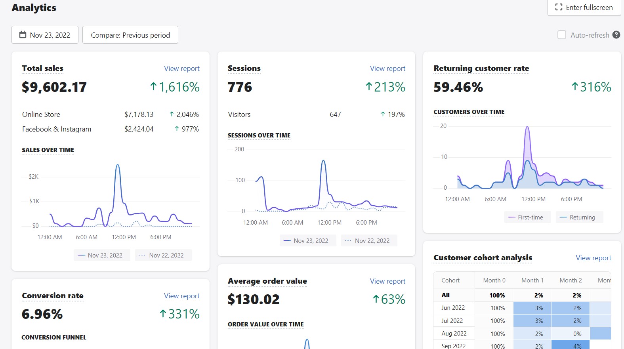
Task: Toggle the Returning customers legend item
Action: pos(579,217)
